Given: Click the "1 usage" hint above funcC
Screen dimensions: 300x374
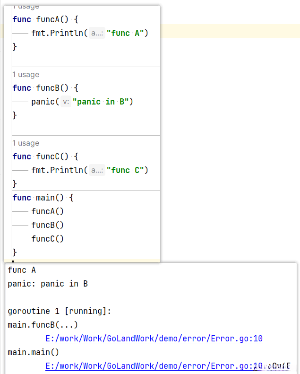Looking at the screenshot, I should click(x=26, y=143).
